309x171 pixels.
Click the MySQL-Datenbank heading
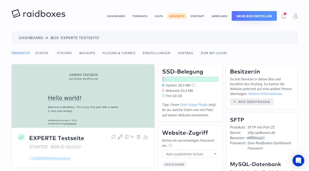[255, 164]
